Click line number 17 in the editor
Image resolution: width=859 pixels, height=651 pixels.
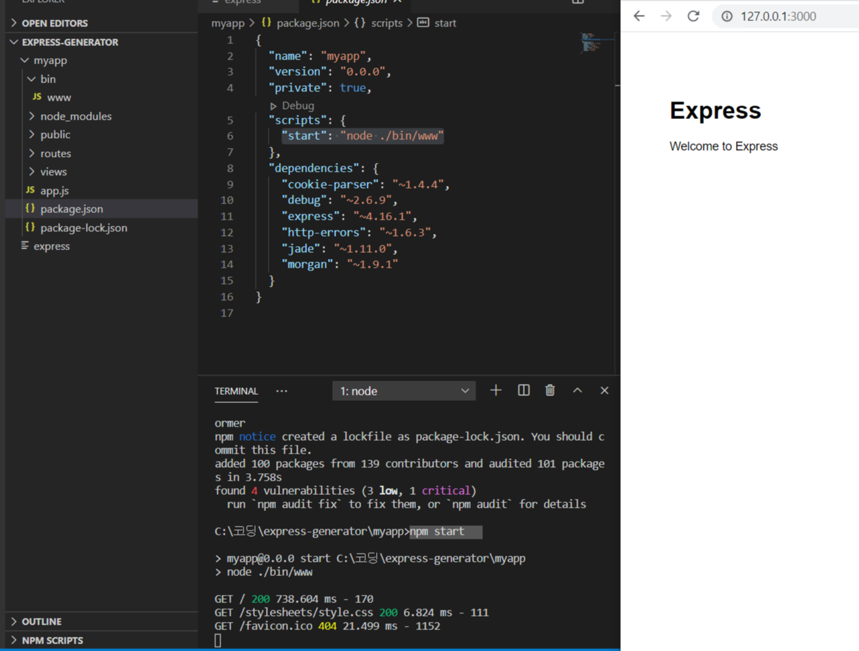point(227,313)
